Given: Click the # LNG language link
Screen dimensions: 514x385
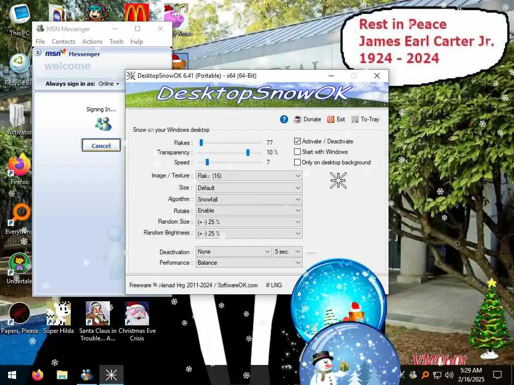Looking at the screenshot, I should tap(274, 285).
